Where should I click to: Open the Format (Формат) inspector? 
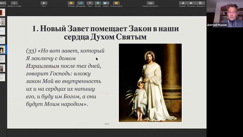click(183, 3)
